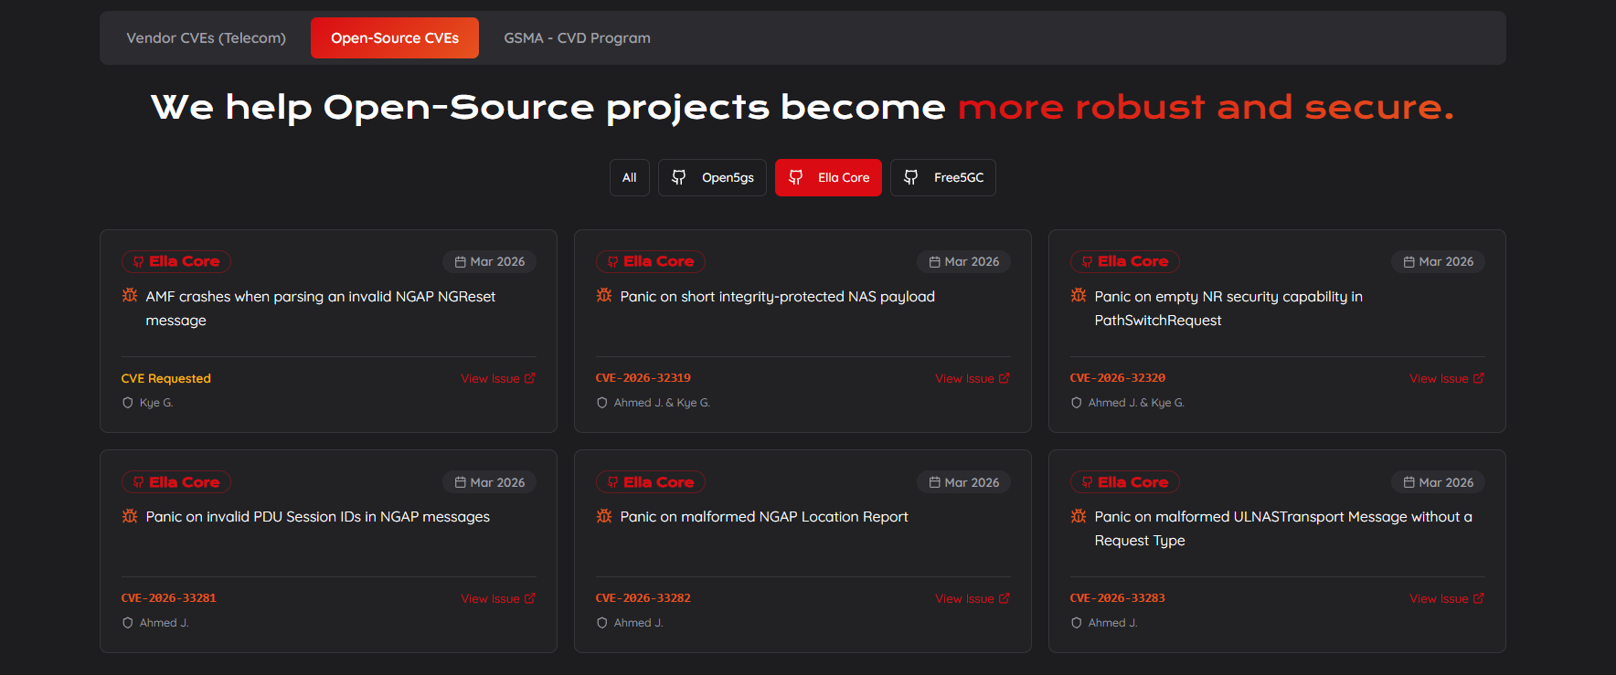Click Ella Core badge on PathSwitchRequest card
The image size is (1616, 675).
[x=1125, y=261]
